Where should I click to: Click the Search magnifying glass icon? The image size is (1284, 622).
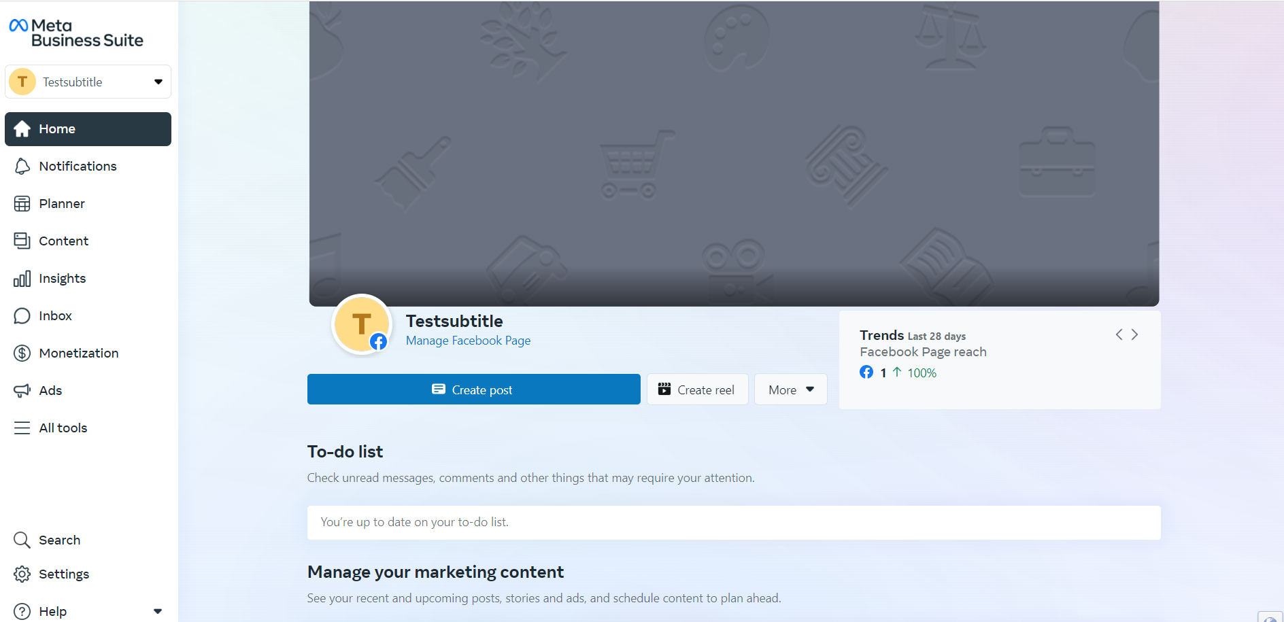point(22,540)
